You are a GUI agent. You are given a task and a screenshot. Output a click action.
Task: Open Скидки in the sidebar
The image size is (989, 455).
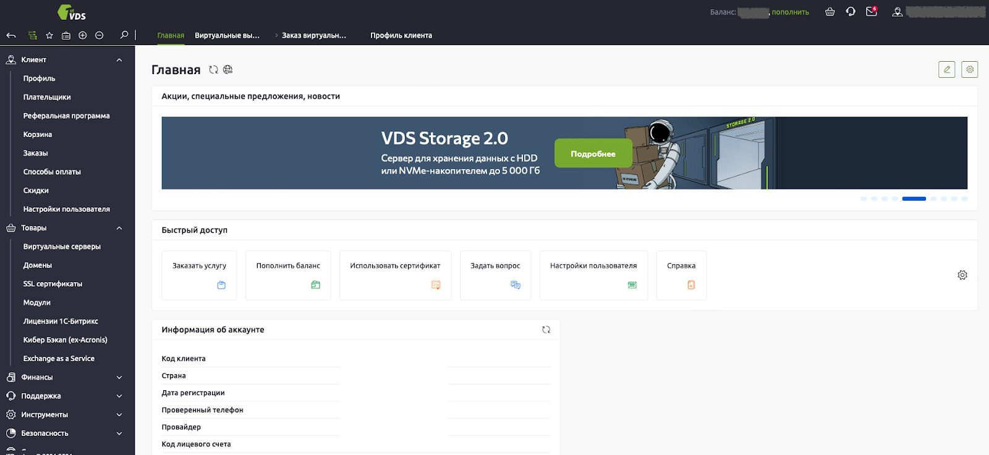point(36,191)
